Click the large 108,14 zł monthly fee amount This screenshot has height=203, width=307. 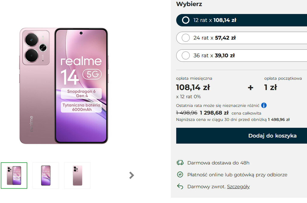193,87
